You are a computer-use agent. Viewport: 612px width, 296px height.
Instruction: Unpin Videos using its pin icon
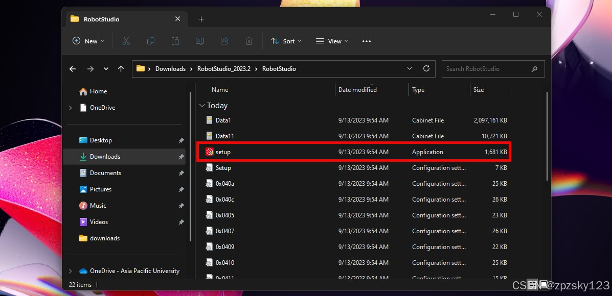pyautogui.click(x=181, y=222)
